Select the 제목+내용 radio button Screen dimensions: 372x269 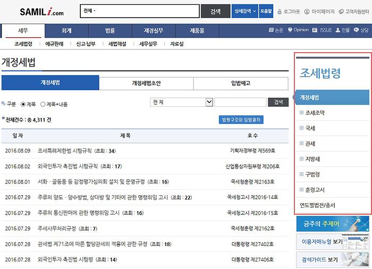tap(43, 104)
